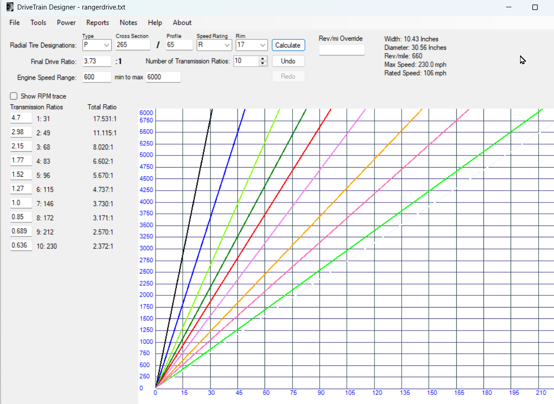Click the minimize window icon
Screen dimensions: 554x404
[x=509, y=7]
